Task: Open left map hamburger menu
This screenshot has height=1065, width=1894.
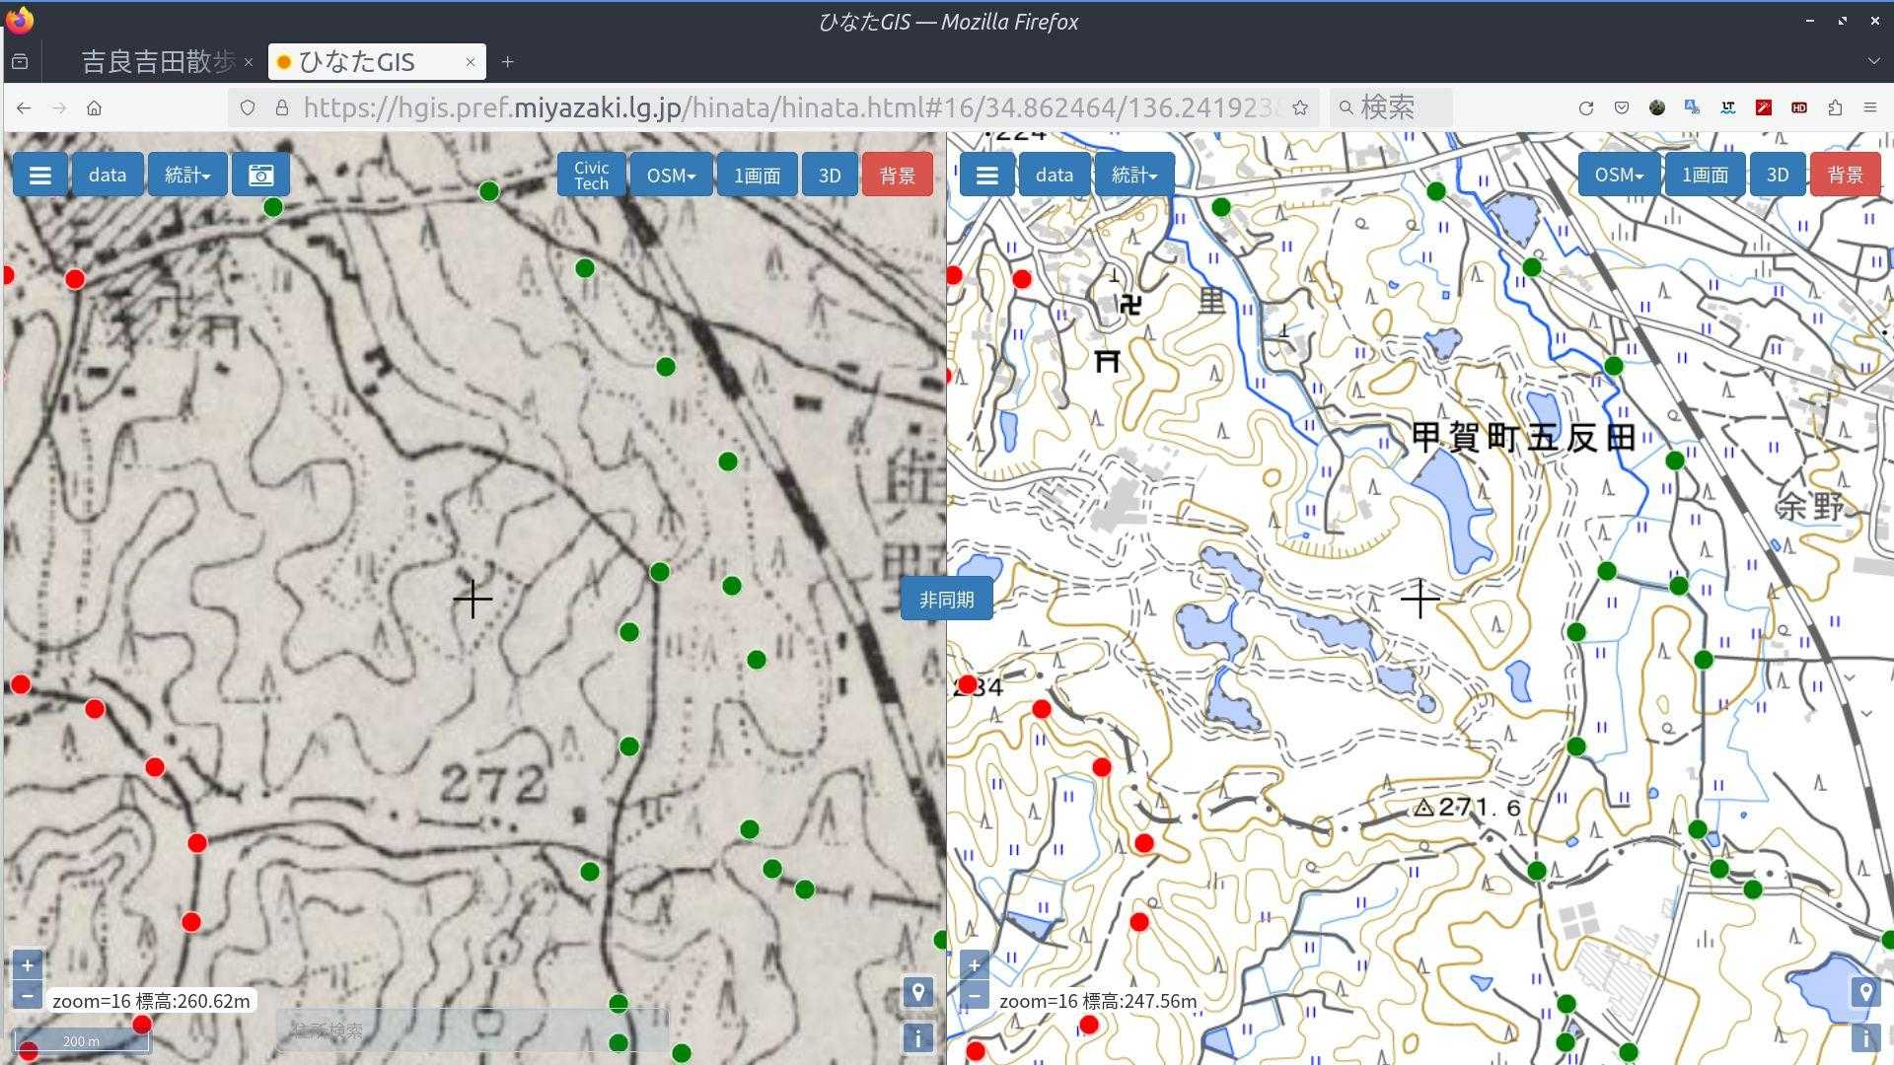Action: point(39,176)
